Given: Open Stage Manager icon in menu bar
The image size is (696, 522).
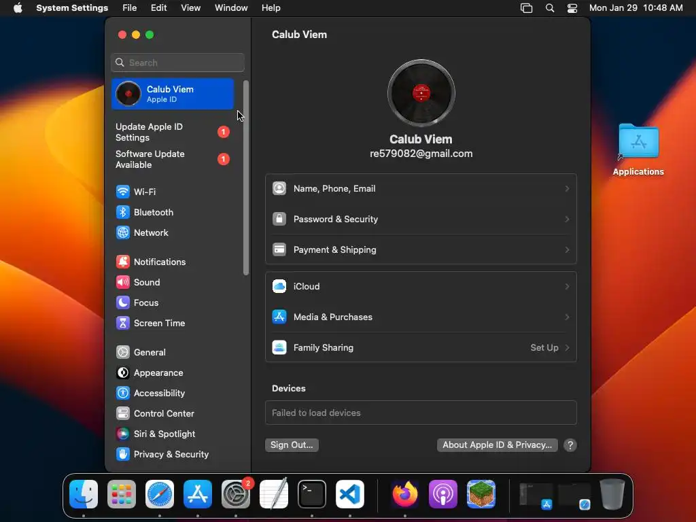Looking at the screenshot, I should tap(527, 8).
